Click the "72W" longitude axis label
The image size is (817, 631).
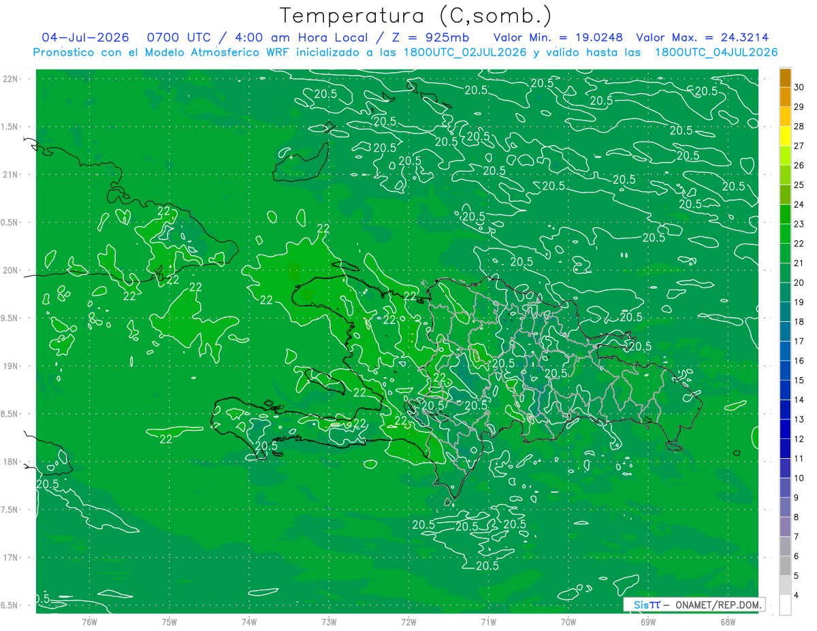tap(408, 622)
